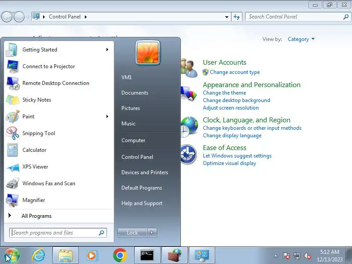Open Computer from Start menu
The image size is (352, 264).
point(133,140)
